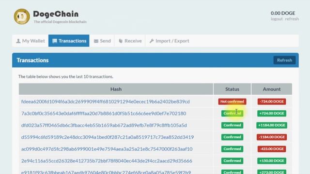Image resolution: width=310 pixels, height=174 pixels.
Task: Click the -724.00 DOGE amount badge
Action: coord(272,101)
